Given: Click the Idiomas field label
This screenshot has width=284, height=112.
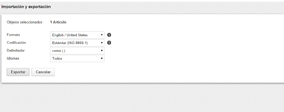Looking at the screenshot, I should [13, 58].
